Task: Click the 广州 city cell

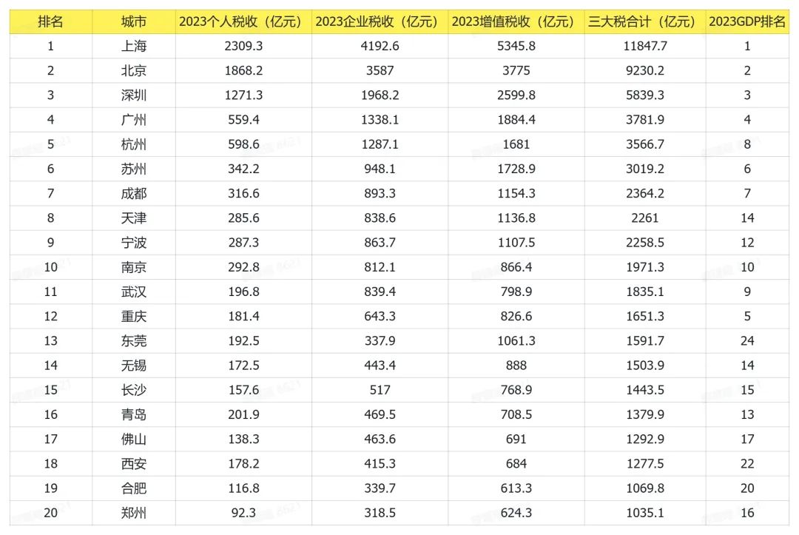Action: click(x=133, y=120)
